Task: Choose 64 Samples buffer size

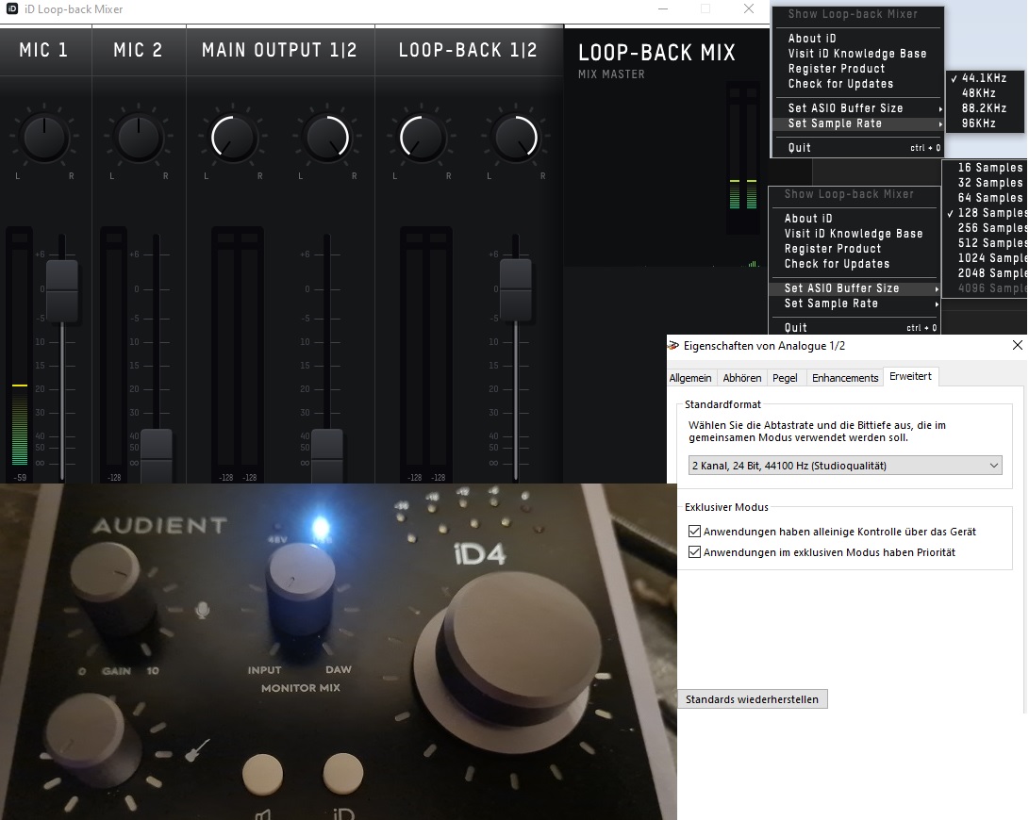Action: pos(986,197)
